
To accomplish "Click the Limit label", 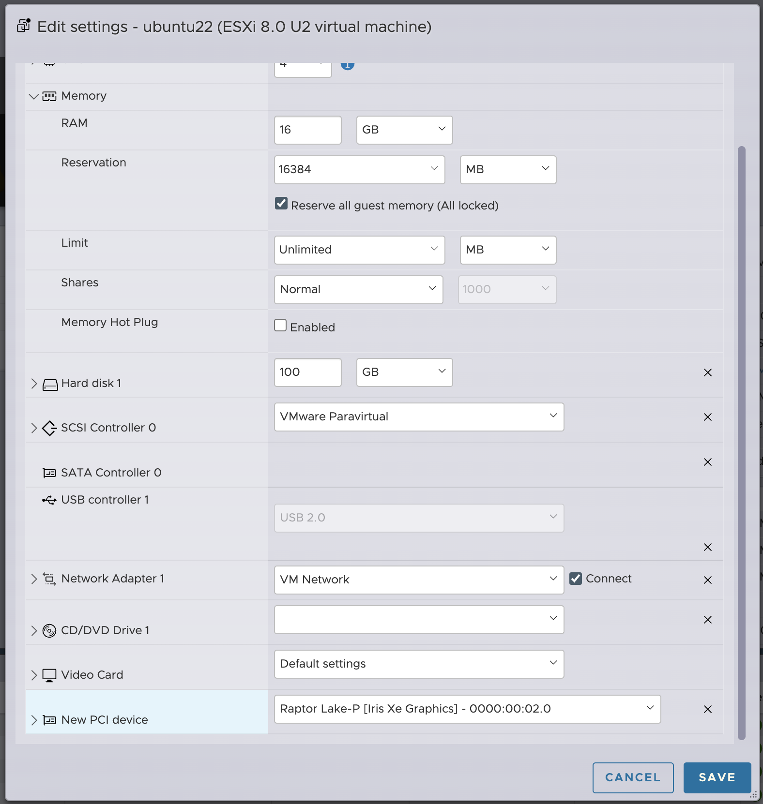I will (75, 243).
